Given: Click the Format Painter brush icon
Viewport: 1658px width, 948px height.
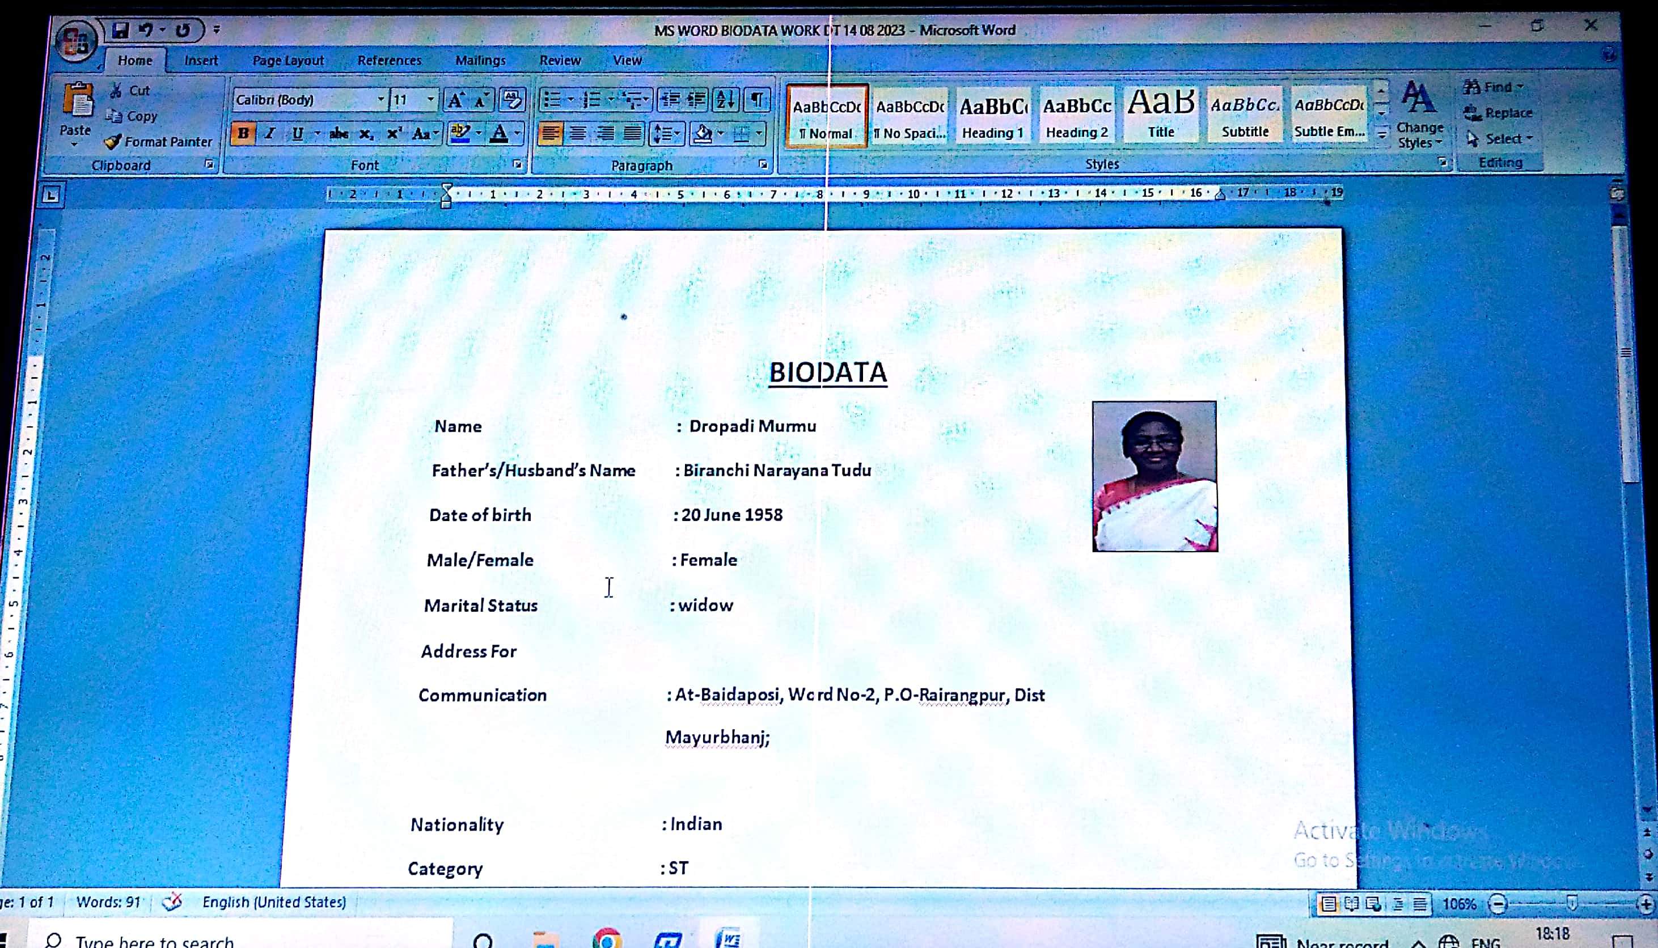Looking at the screenshot, I should (113, 141).
